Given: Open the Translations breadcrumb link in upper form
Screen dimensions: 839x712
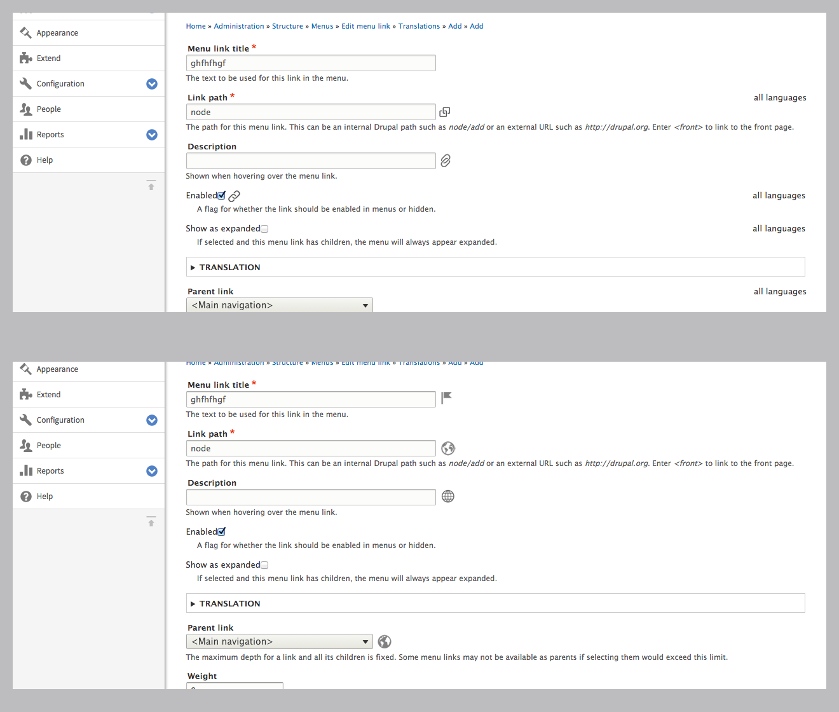Looking at the screenshot, I should click(419, 26).
